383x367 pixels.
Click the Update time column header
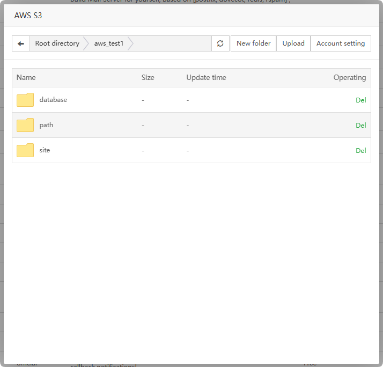tap(206, 78)
